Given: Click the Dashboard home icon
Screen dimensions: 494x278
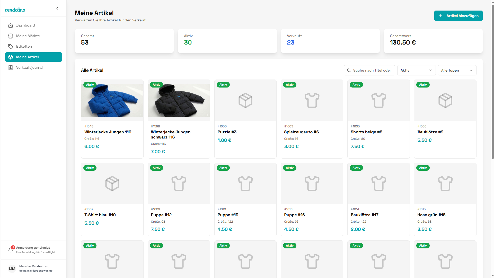Looking at the screenshot, I should [x=11, y=25].
